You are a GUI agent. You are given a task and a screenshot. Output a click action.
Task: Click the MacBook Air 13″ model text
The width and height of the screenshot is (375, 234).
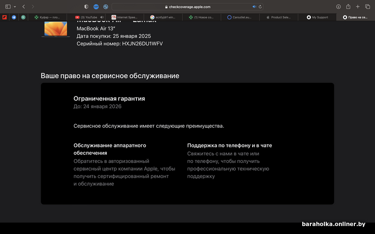coord(96,29)
